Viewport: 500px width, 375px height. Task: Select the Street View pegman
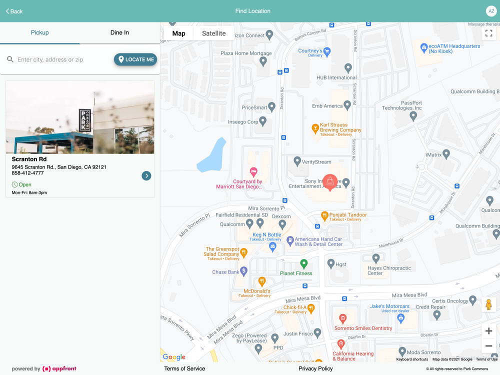pyautogui.click(x=488, y=304)
